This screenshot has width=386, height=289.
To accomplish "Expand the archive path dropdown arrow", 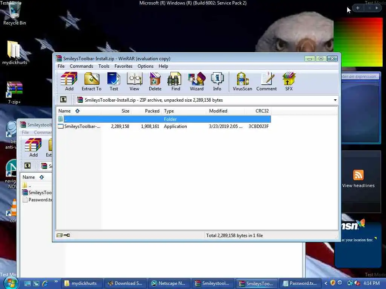I will [x=335, y=100].
